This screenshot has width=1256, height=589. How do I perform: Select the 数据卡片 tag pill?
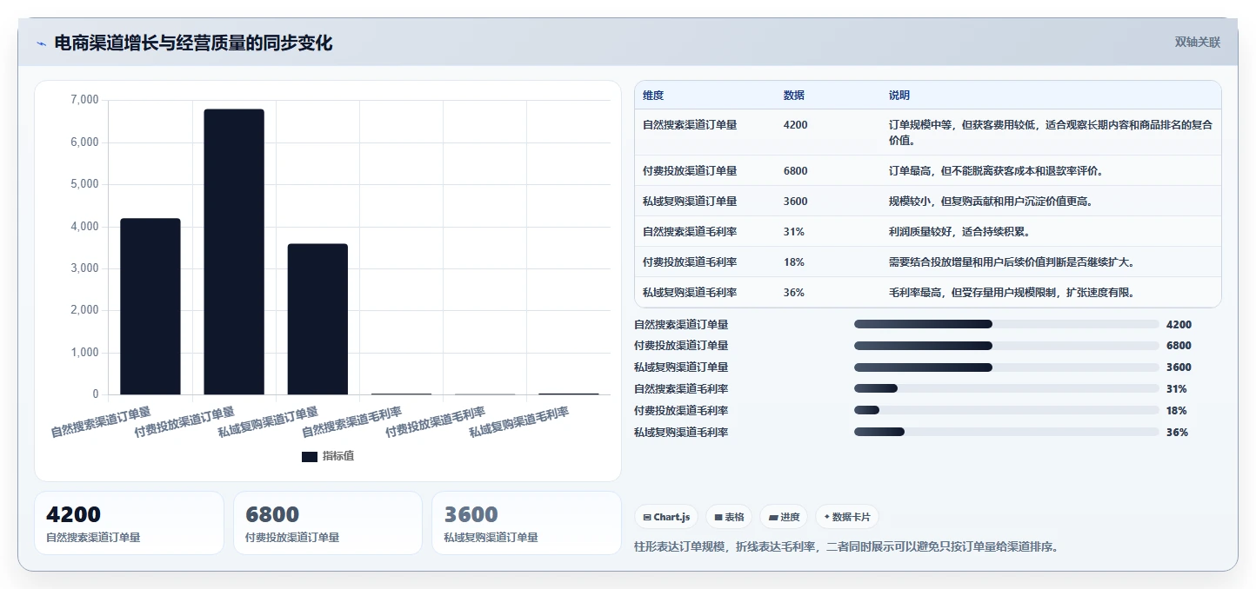point(847,517)
